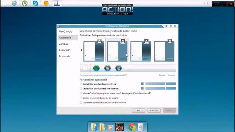Click the start menu color swatch
Screen dimensions: 235x132
click(142, 84)
